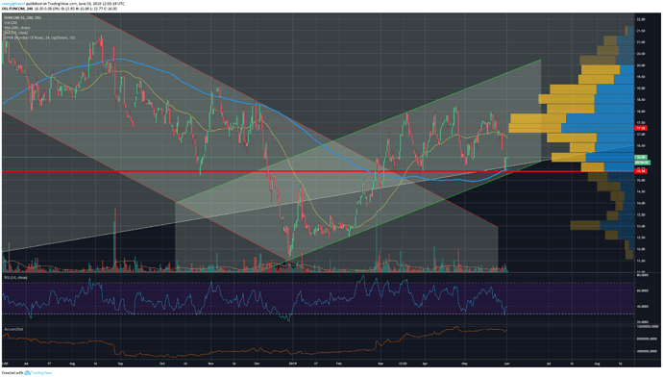Click the red 15.38 price axis label
The height and width of the screenshot is (377, 663).
(641, 171)
